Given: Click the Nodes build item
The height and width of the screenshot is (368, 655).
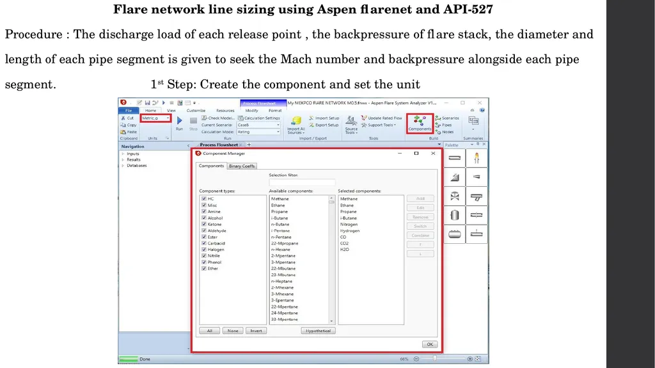Looking at the screenshot, I should [445, 132].
